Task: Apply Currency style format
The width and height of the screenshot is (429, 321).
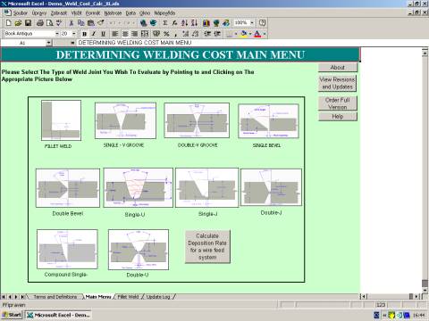Action: (x=156, y=34)
